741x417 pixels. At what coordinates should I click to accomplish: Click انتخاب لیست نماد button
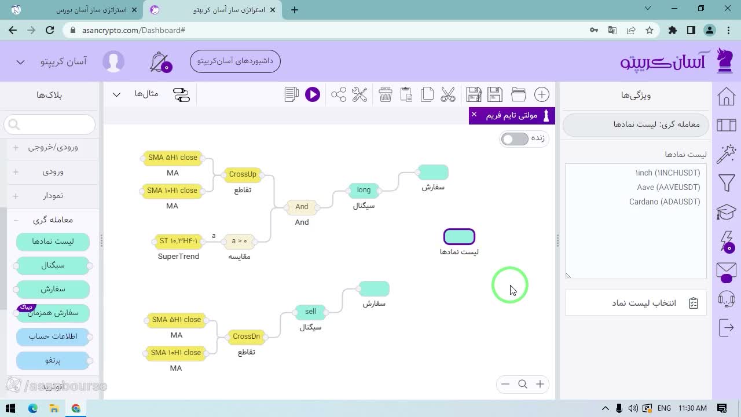tap(636, 303)
